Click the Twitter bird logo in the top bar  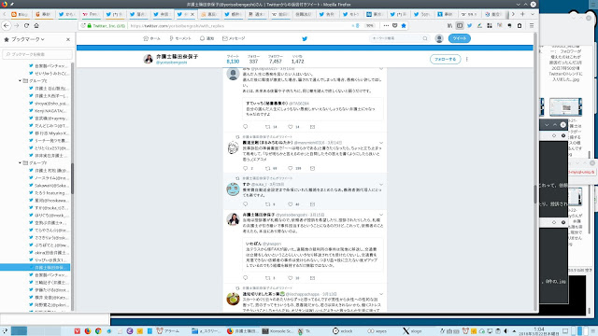click(x=305, y=38)
